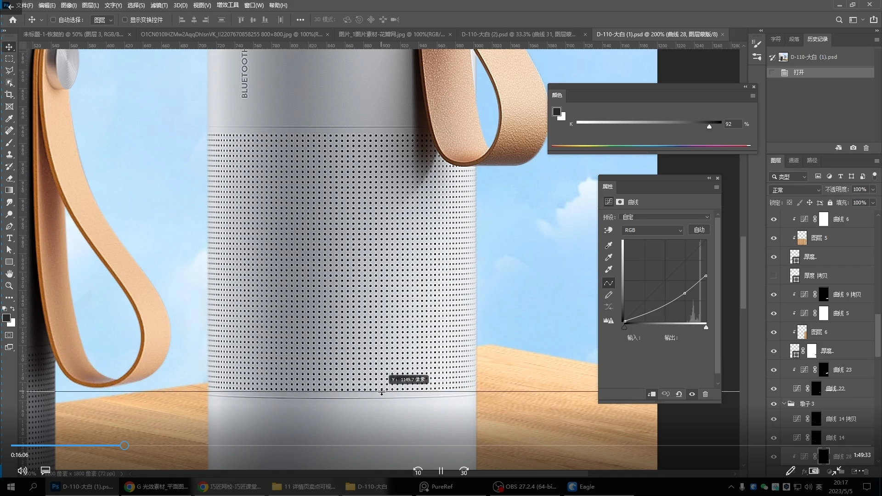Screen dimensions: 882x496
Task: Open the 滤镜(T) menu
Action: tap(159, 6)
